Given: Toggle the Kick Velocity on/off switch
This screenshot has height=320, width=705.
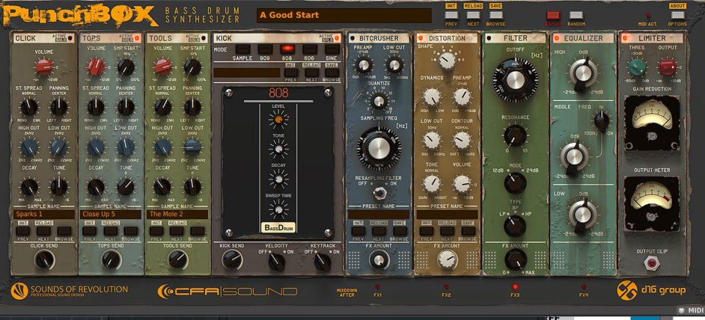Looking at the screenshot, I should pyautogui.click(x=277, y=262).
